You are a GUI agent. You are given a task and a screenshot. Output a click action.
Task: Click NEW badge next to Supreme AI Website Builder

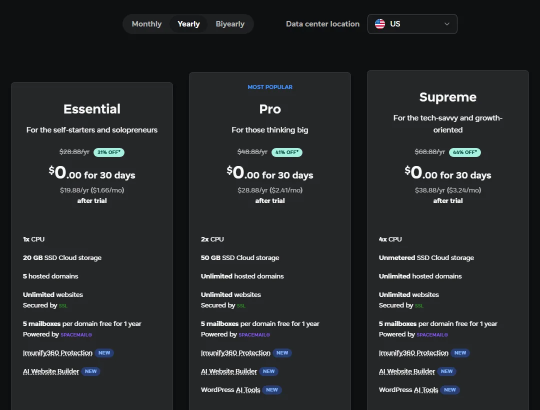pos(446,371)
